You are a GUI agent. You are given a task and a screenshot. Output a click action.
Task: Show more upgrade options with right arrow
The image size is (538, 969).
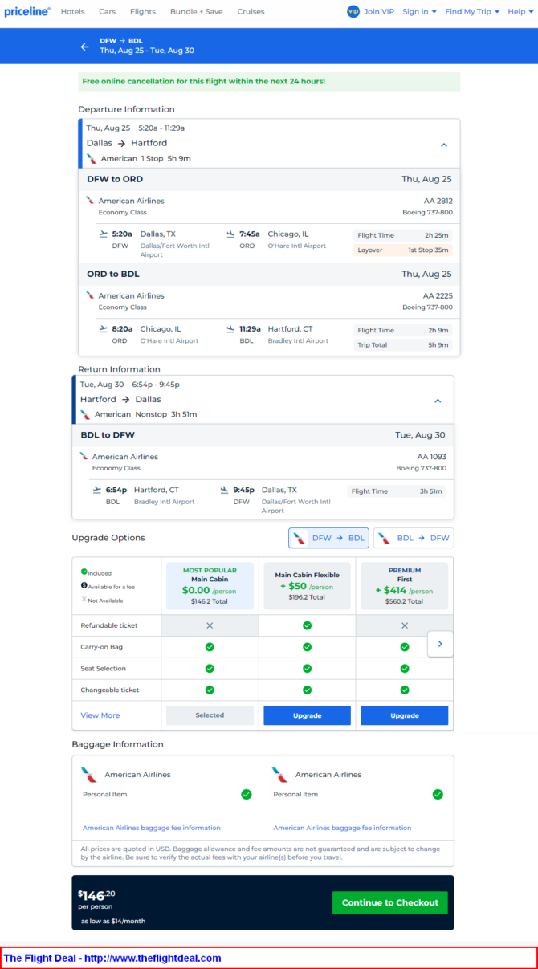440,644
